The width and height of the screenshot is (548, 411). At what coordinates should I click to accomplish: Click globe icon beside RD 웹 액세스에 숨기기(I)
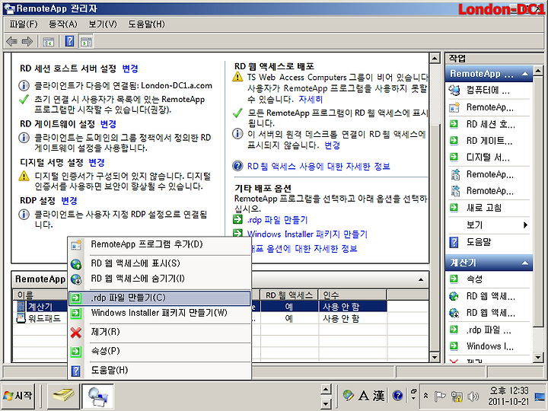click(76, 279)
